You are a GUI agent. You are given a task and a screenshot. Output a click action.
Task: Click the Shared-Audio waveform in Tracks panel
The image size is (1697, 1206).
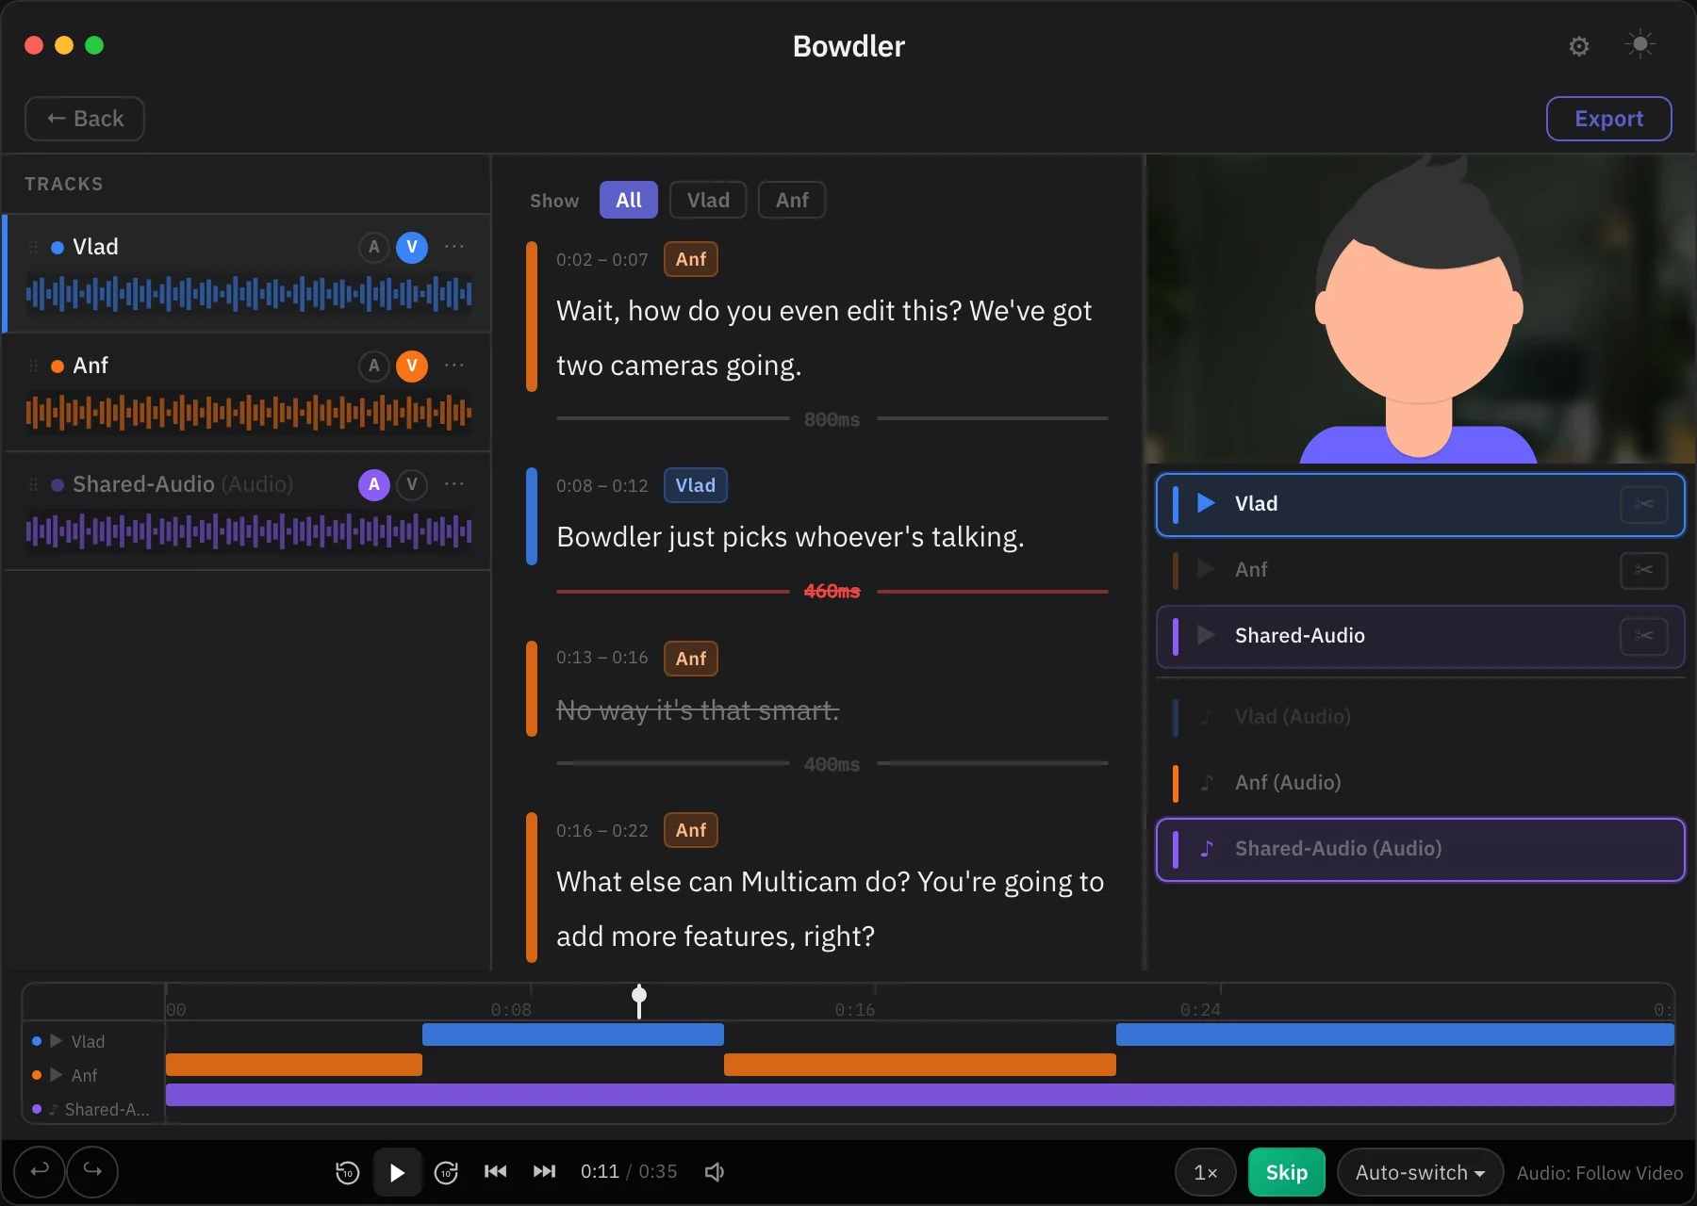249,531
